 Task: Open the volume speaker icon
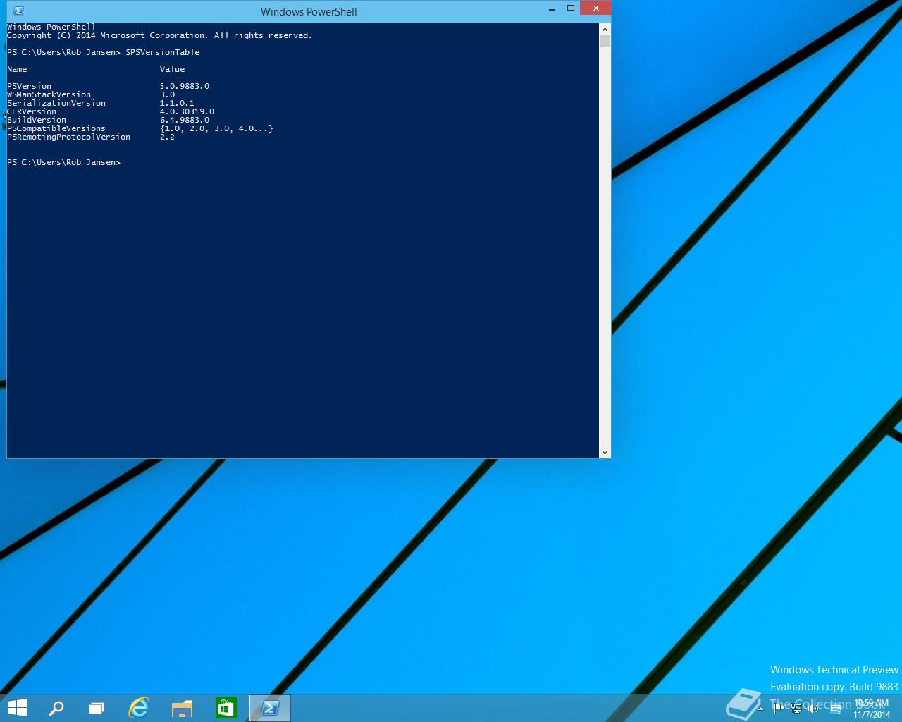click(814, 709)
